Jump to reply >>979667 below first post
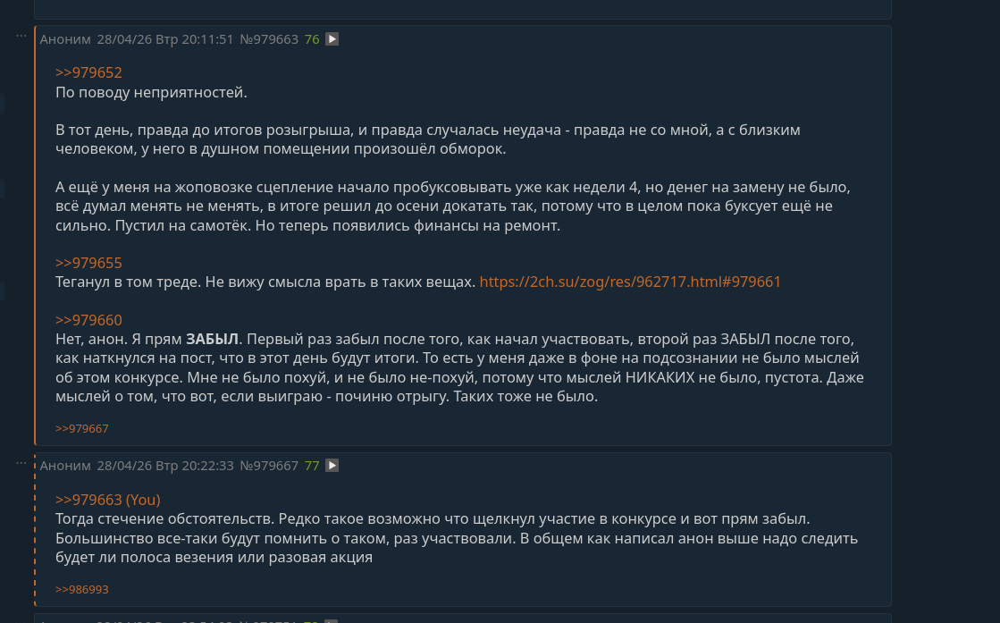The height and width of the screenshot is (623, 1000). click(x=81, y=428)
